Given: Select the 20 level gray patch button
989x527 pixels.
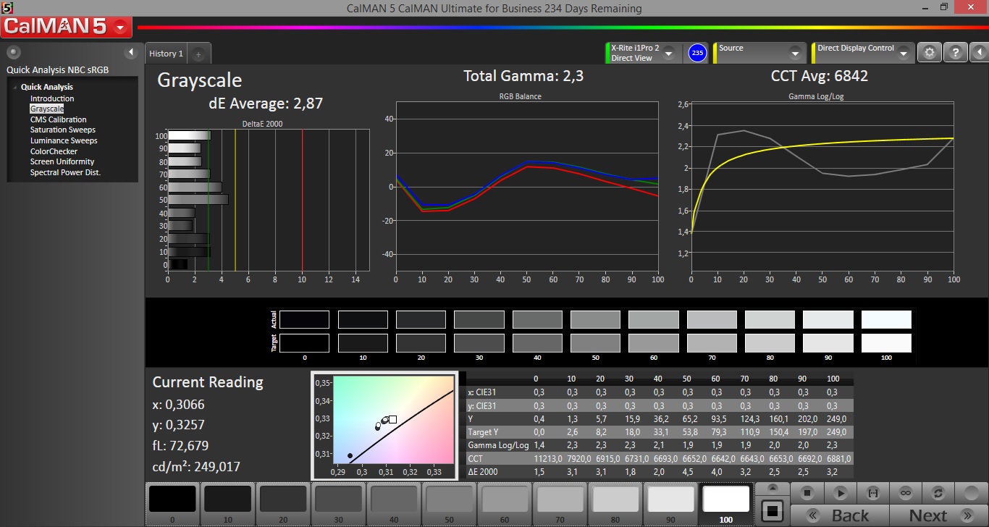Looking at the screenshot, I should click(282, 504).
